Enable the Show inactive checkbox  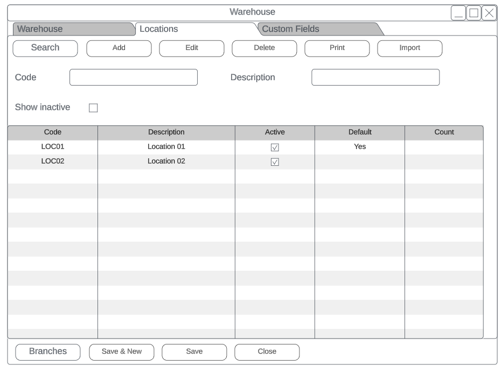pyautogui.click(x=93, y=108)
